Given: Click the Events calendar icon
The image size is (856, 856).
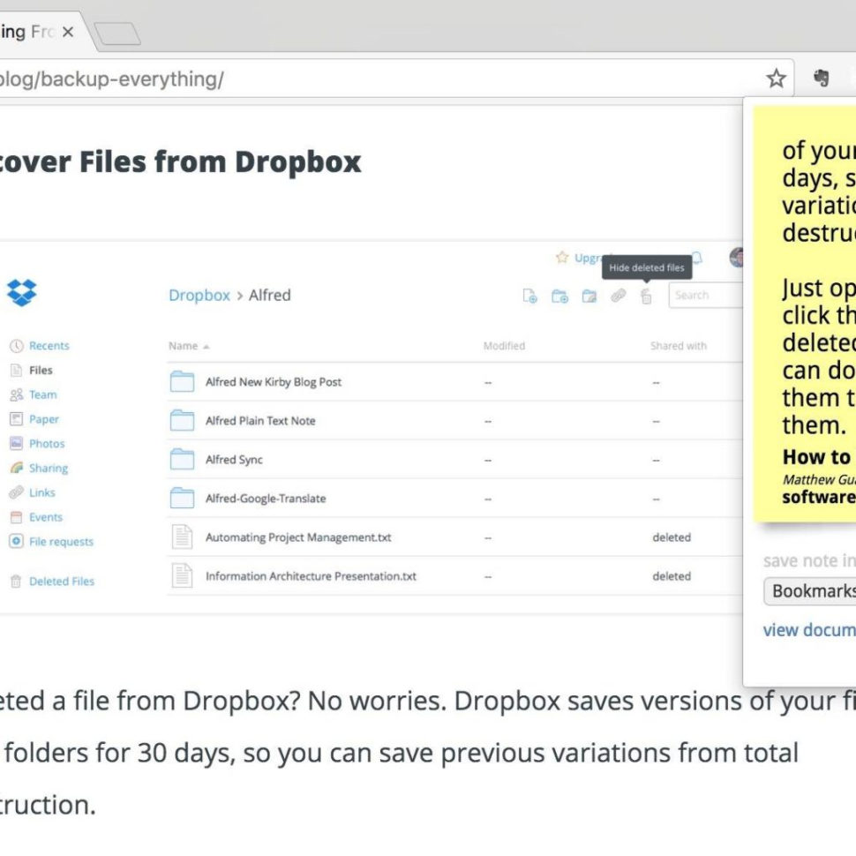Looking at the screenshot, I should point(17,517).
